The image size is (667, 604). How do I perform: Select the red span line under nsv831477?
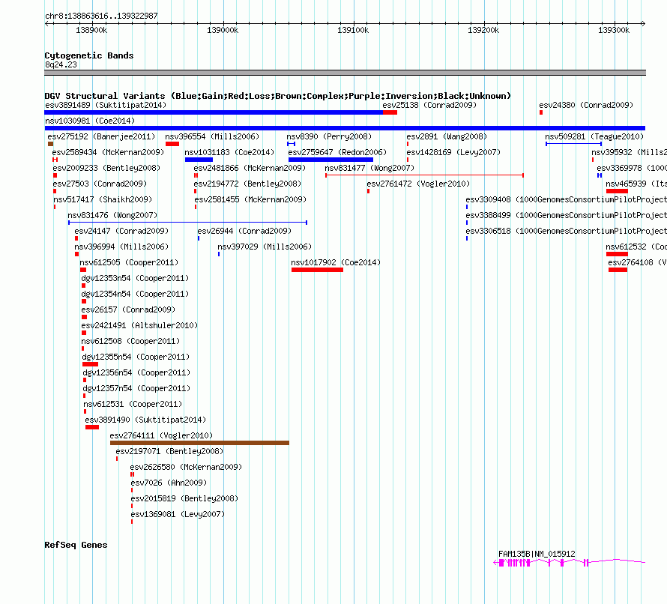424,175
